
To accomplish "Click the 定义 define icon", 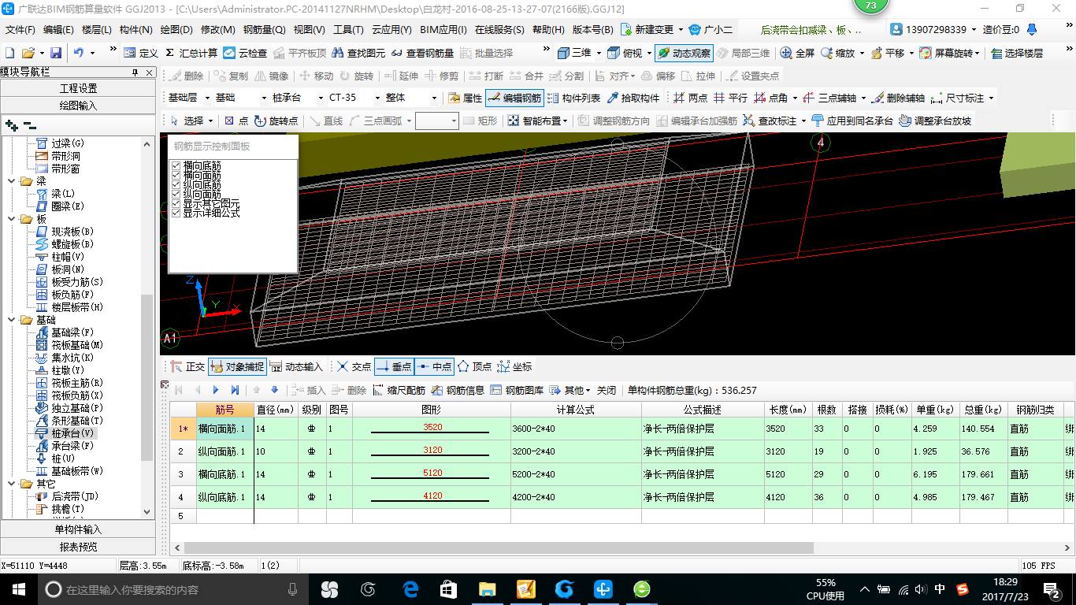I will 130,54.
